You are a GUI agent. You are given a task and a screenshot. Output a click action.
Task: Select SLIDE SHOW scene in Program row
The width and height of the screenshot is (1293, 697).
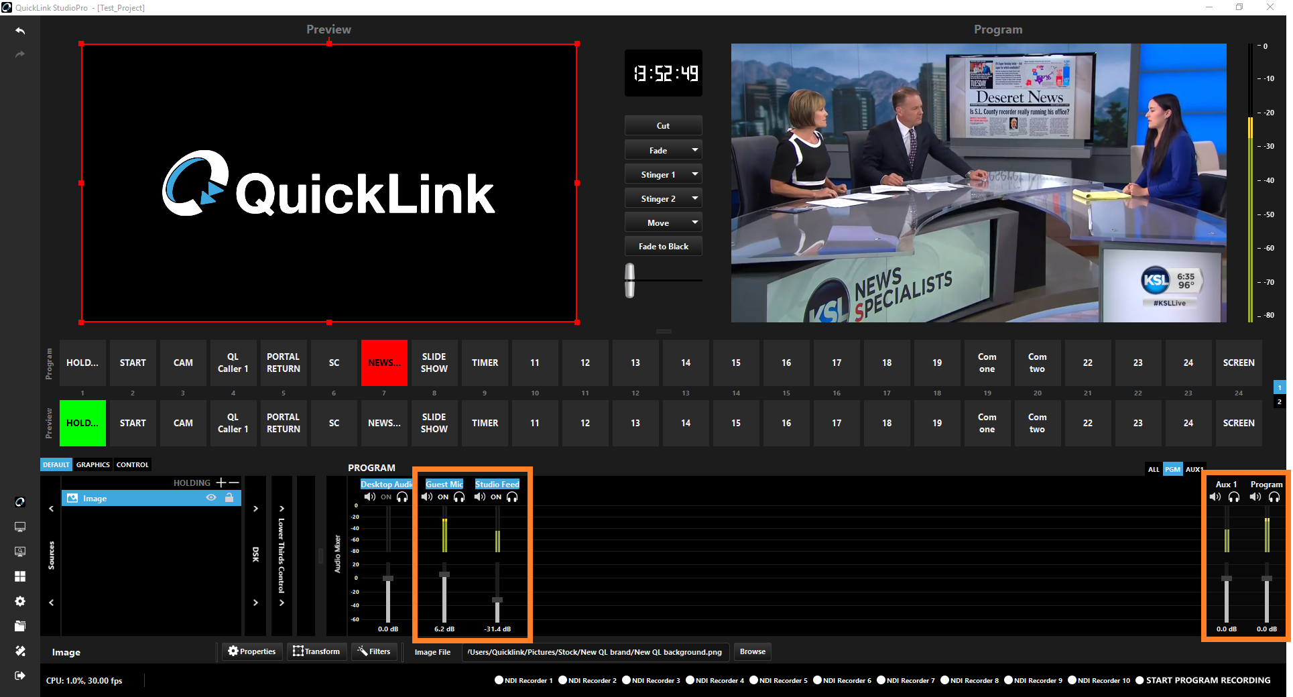(434, 363)
